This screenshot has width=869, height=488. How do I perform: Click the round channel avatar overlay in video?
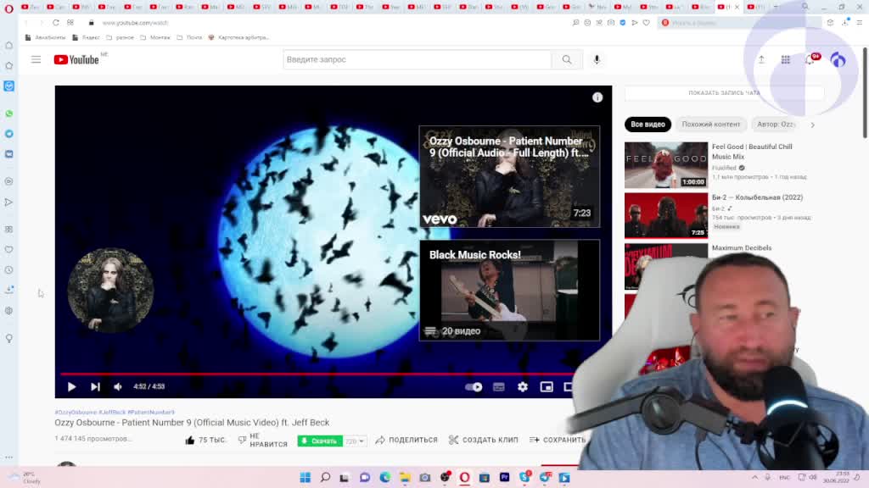110,290
